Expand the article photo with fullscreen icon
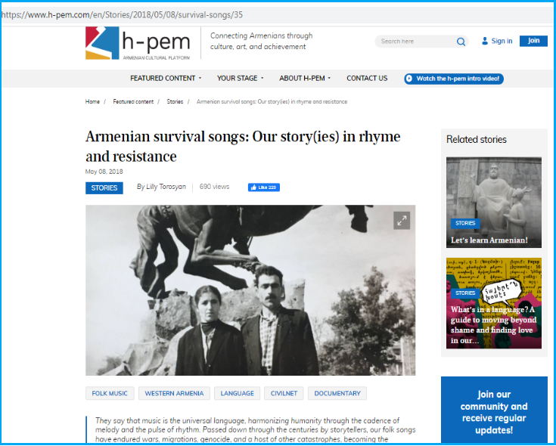Viewport: 556px width, 446px height. pos(402,221)
